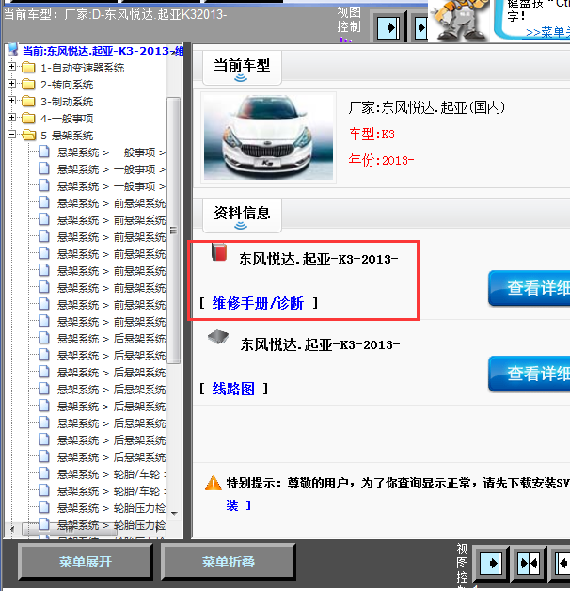Click the first view control arrow icon at top

click(388, 27)
